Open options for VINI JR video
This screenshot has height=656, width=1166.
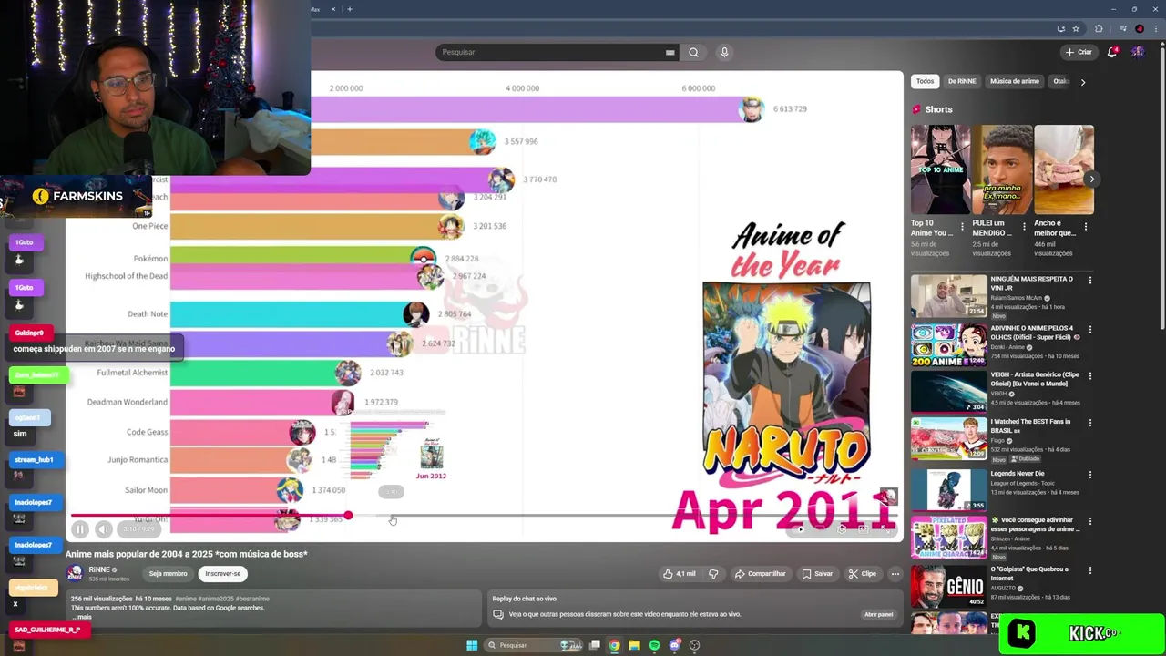click(x=1090, y=281)
